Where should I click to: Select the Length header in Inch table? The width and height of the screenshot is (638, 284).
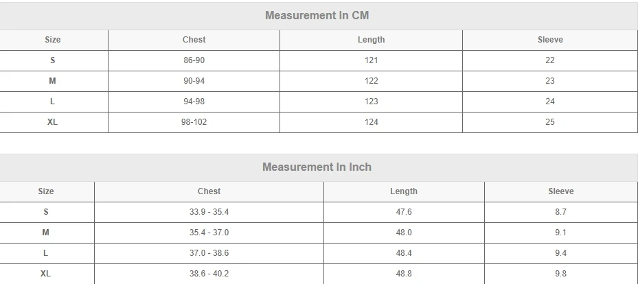(x=403, y=191)
